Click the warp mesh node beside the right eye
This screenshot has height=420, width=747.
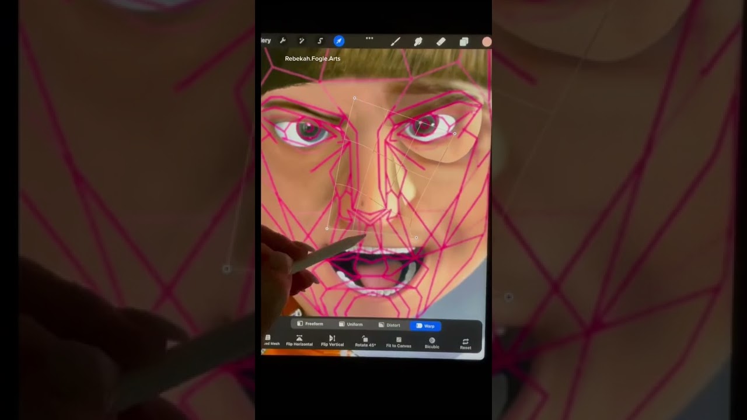(x=455, y=134)
